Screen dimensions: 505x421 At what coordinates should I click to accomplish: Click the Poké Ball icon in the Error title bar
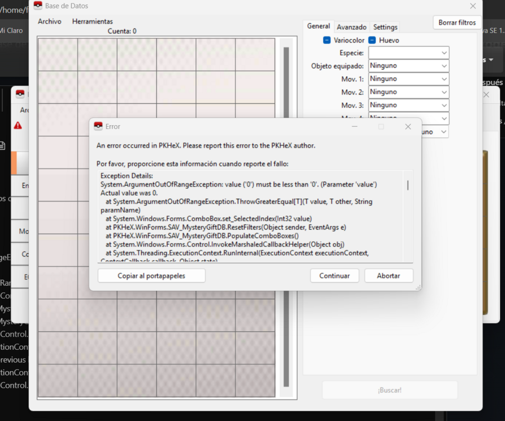[98, 126]
